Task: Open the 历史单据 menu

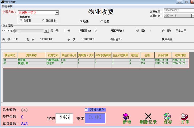Action: [7, 6]
